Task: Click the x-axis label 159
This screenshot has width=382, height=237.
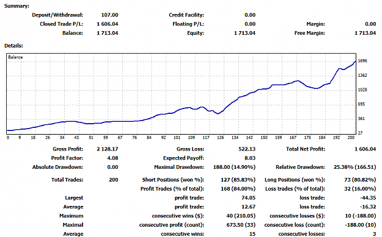Action: click(x=279, y=138)
